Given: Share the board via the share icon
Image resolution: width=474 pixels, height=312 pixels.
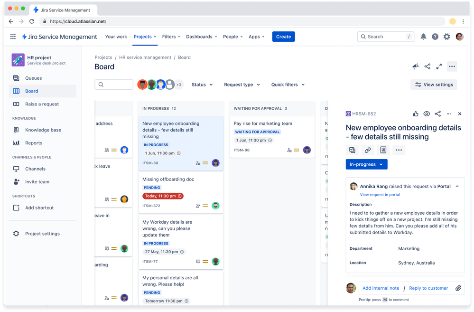Looking at the screenshot, I should (x=428, y=67).
